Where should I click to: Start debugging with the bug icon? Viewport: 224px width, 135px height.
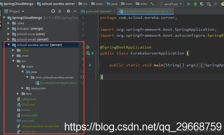pyautogui.click(x=195, y=4)
